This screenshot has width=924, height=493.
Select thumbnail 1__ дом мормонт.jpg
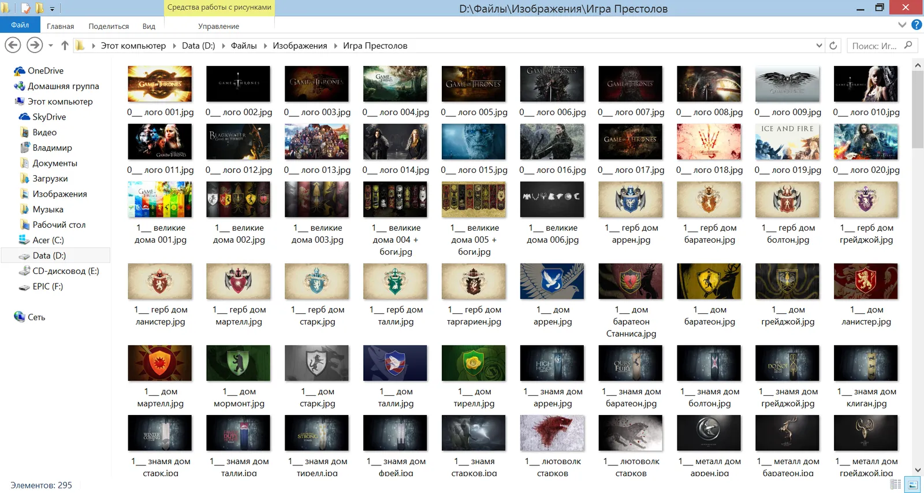239,363
